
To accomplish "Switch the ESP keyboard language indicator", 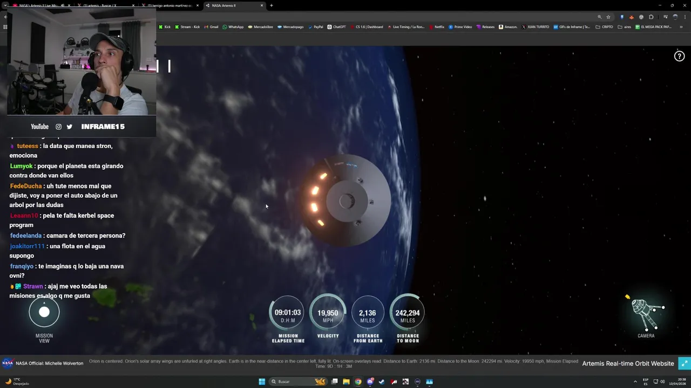I will 646,382.
